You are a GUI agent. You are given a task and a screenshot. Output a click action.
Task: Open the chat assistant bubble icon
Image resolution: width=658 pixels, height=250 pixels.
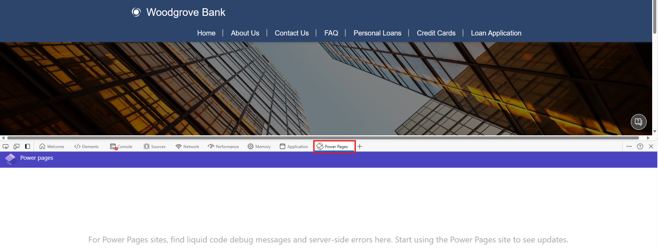click(638, 122)
